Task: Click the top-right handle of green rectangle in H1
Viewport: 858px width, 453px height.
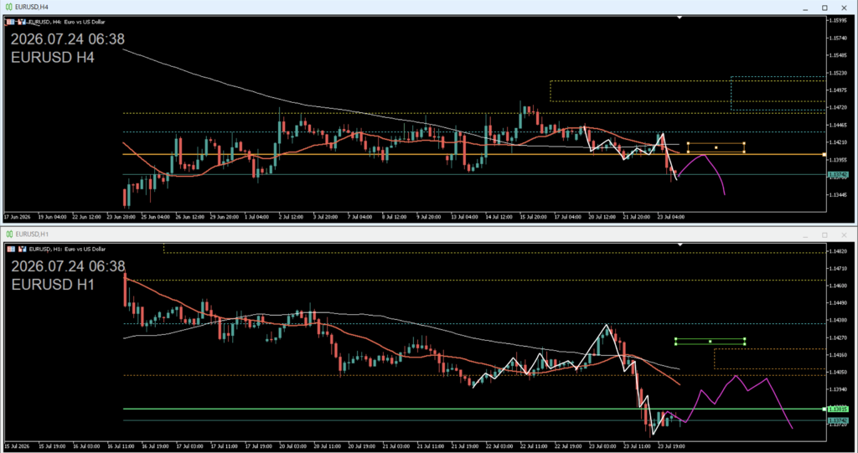Action: (745, 339)
